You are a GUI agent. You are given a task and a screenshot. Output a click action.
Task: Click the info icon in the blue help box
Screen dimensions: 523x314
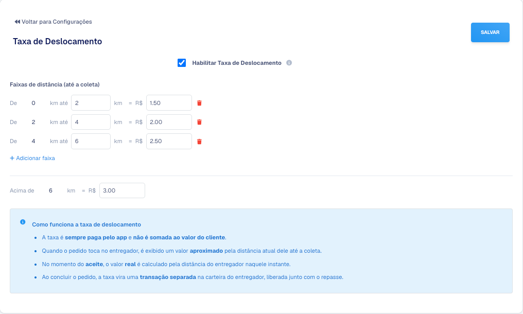pos(23,222)
